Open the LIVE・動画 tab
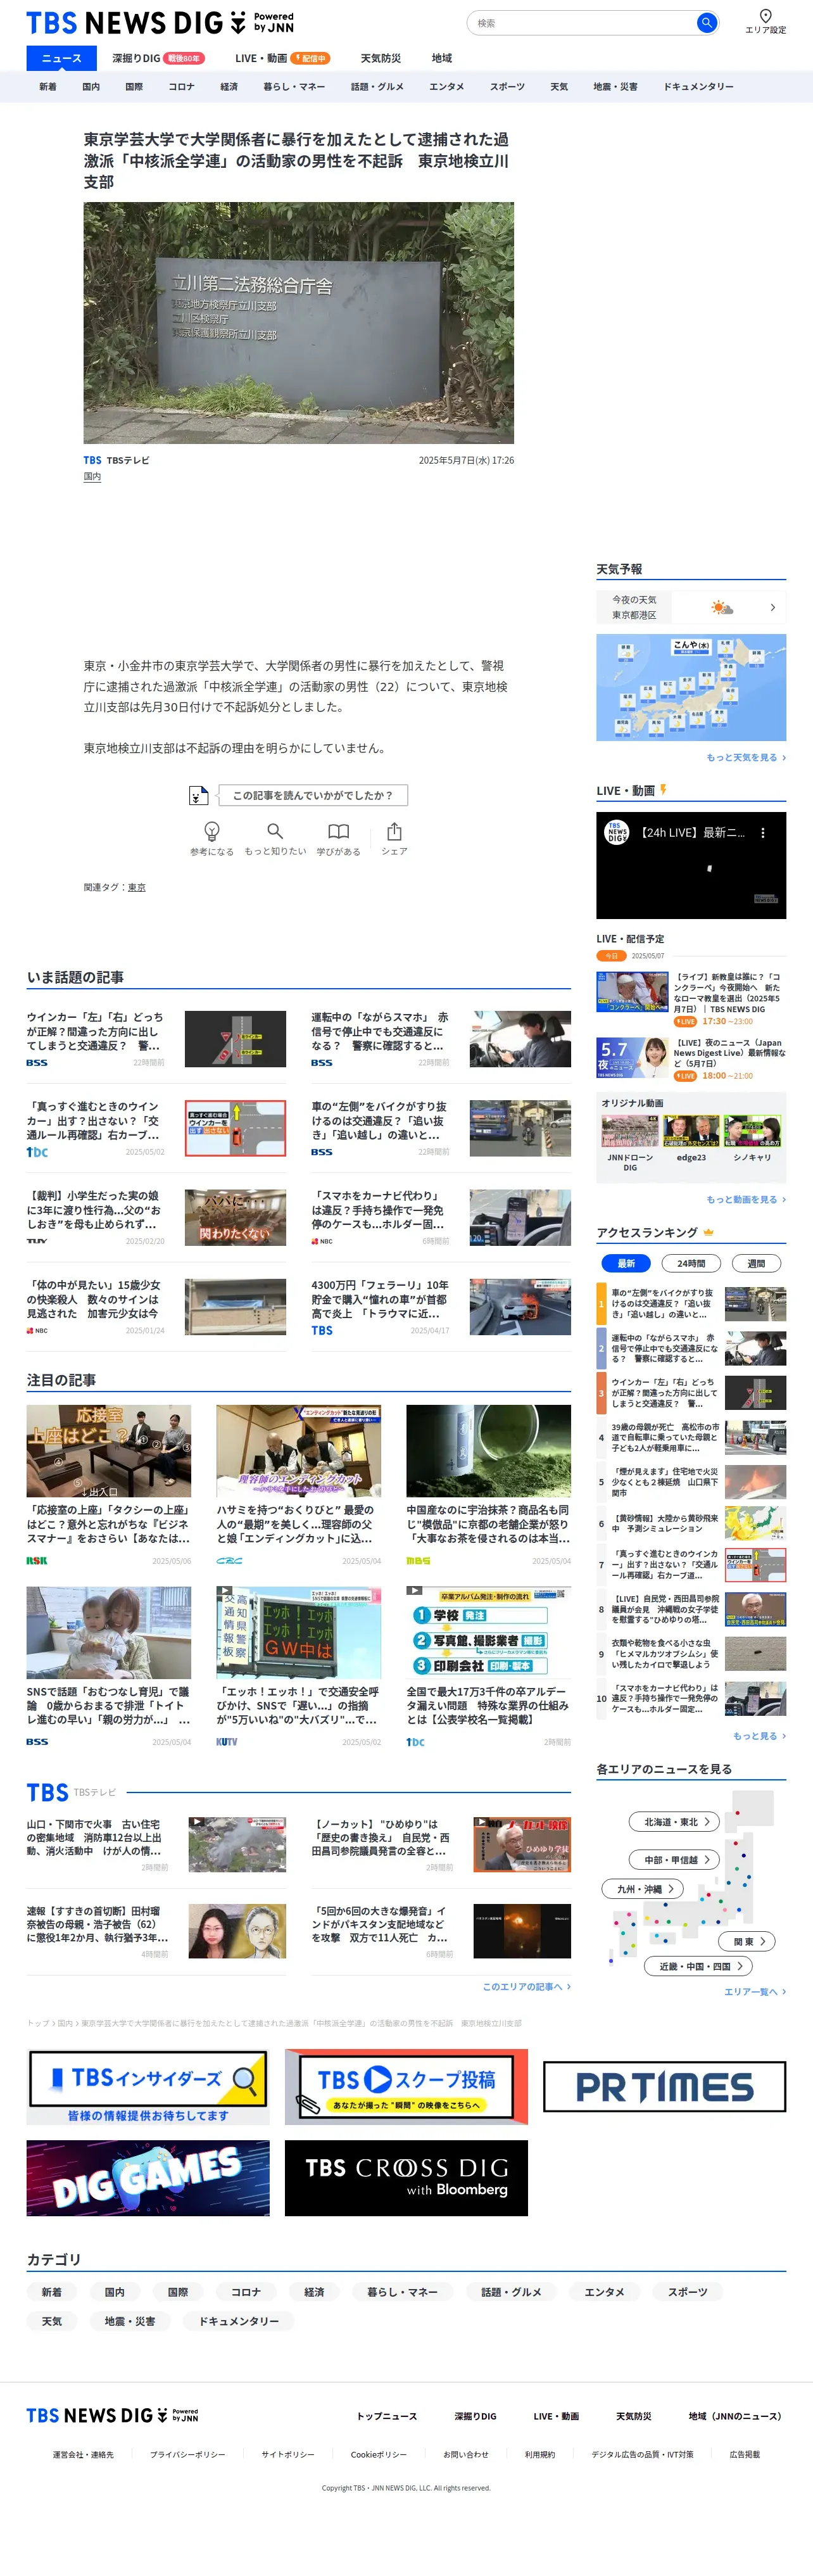 click(x=282, y=58)
